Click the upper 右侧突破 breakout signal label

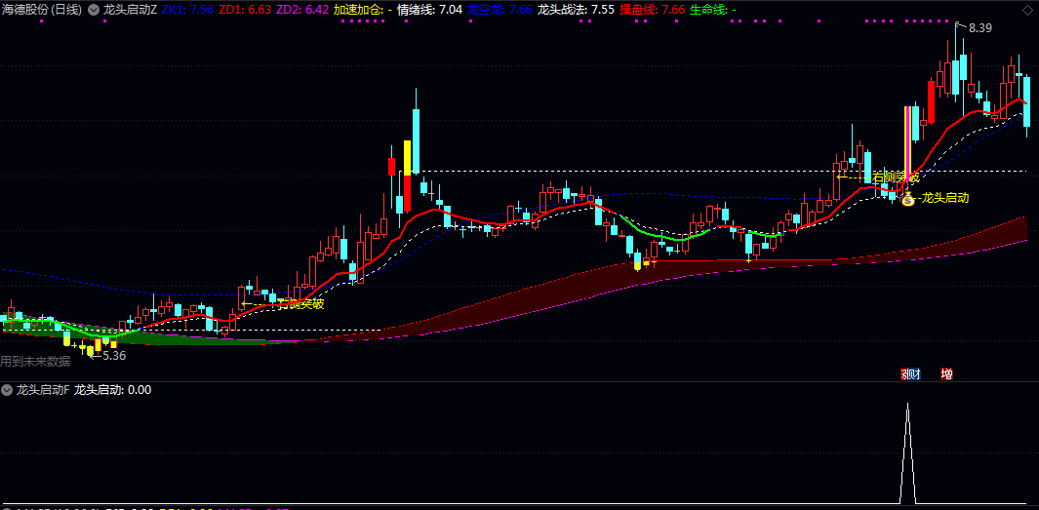895,177
